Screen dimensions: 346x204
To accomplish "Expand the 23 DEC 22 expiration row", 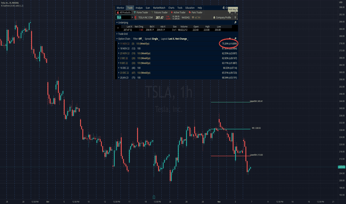I will [x=119, y=73].
